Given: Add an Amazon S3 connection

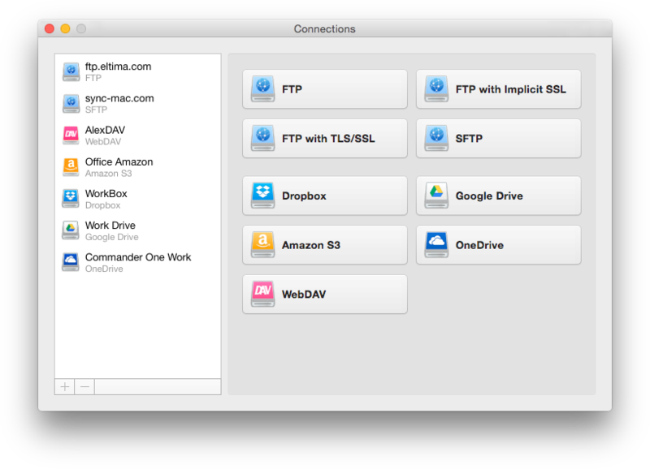Looking at the screenshot, I should 325,245.
